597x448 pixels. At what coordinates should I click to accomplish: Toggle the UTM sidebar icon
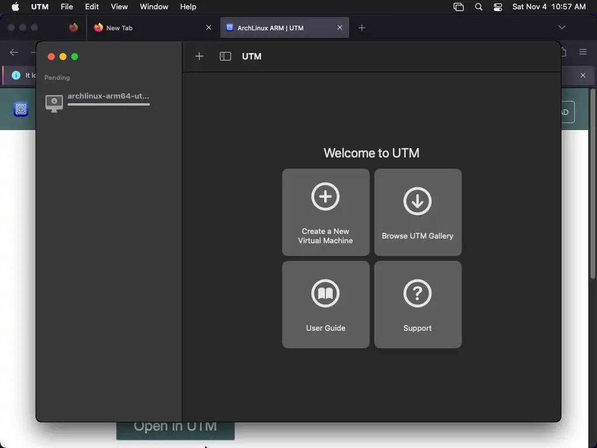coord(226,57)
